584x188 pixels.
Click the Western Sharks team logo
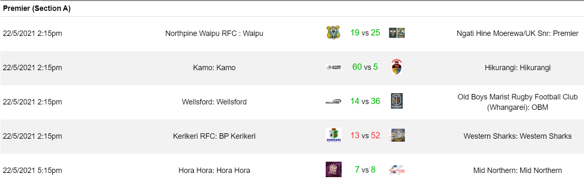coord(396,135)
